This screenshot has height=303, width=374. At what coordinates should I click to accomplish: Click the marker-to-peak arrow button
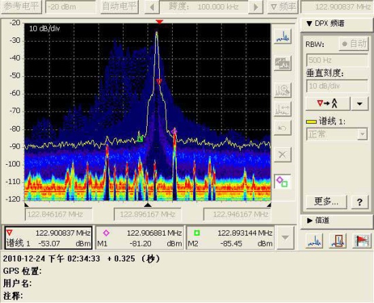(x=327, y=103)
